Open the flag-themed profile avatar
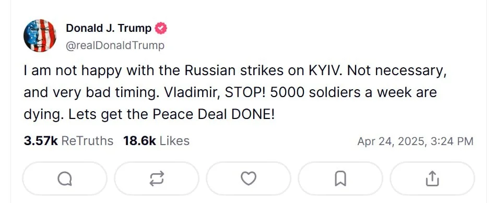Viewport: 493px width, 203px height. tap(40, 35)
